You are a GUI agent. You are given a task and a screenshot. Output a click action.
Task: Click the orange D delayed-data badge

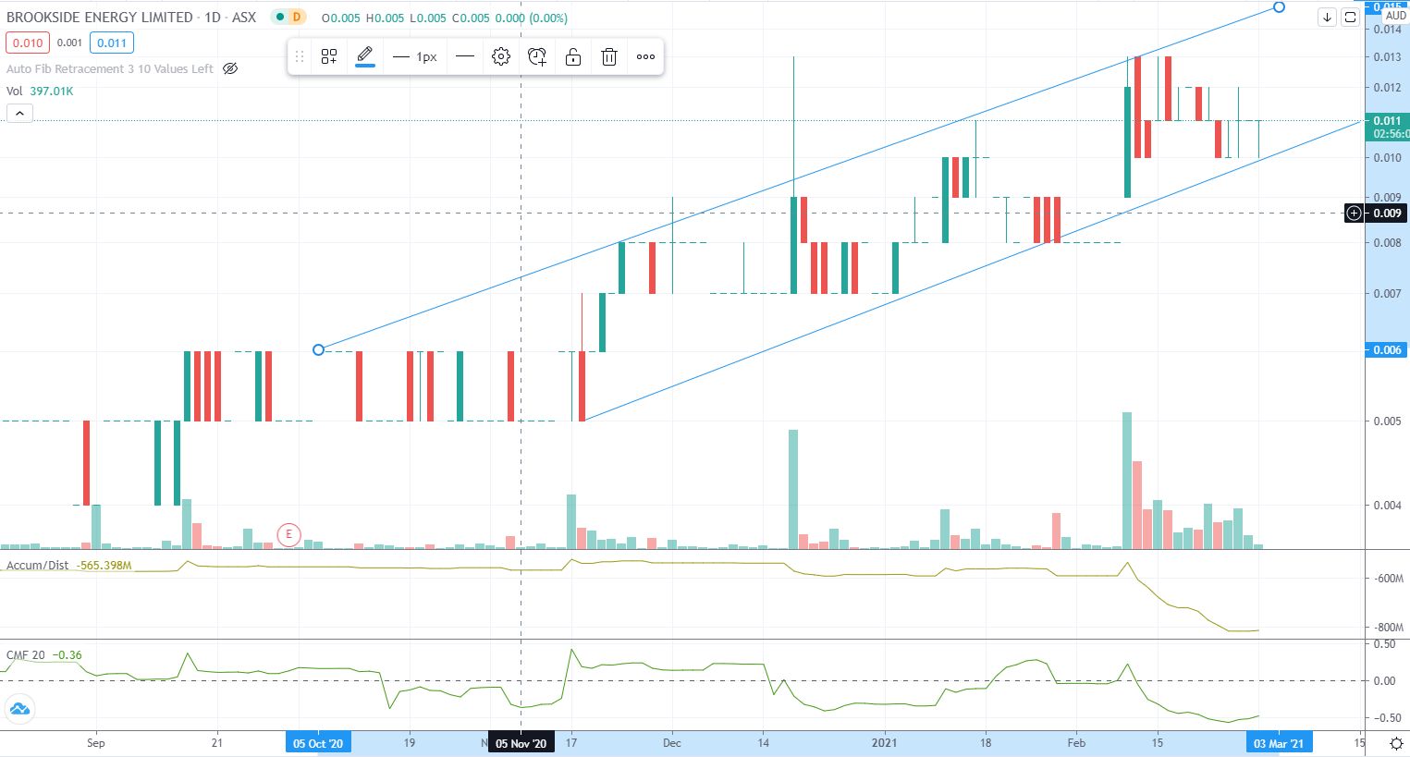point(296,18)
